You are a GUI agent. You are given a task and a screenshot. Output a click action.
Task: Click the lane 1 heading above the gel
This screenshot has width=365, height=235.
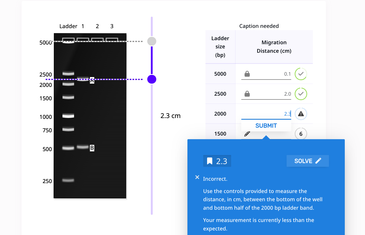(x=83, y=26)
